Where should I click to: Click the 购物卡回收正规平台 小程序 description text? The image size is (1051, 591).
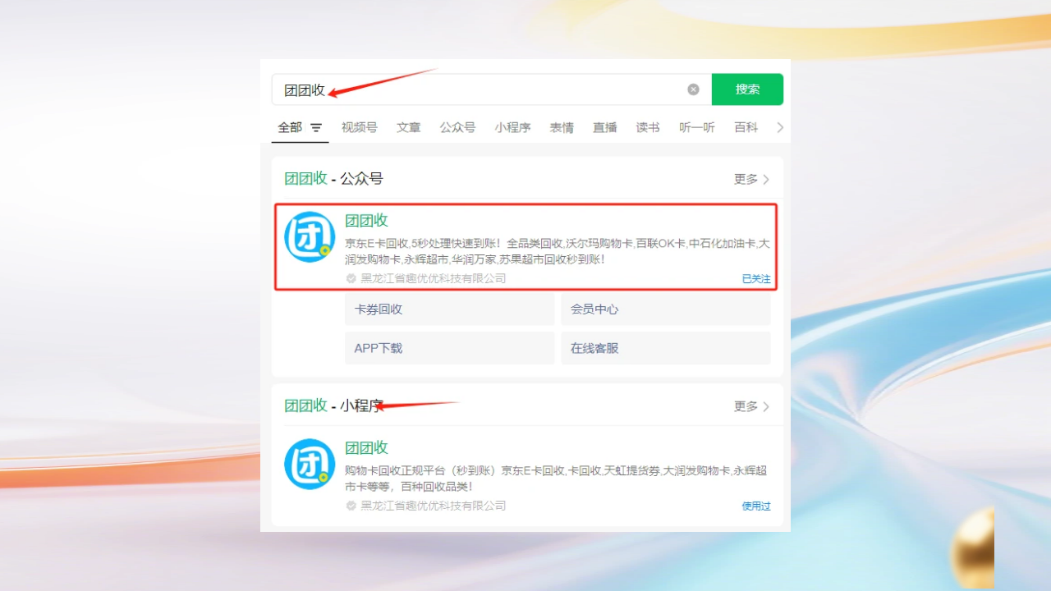coord(556,479)
